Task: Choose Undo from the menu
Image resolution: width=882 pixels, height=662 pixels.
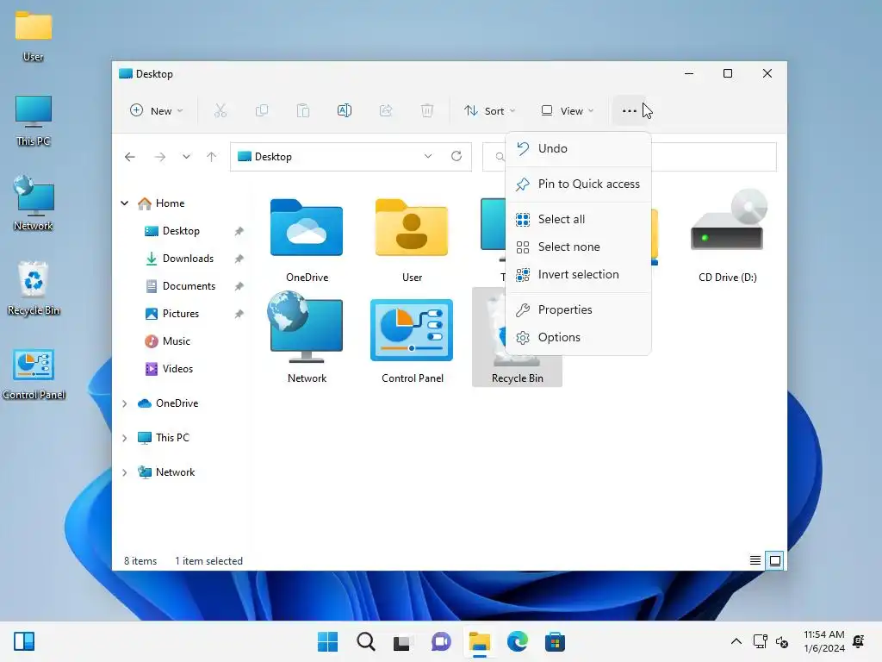Action: coord(578,148)
